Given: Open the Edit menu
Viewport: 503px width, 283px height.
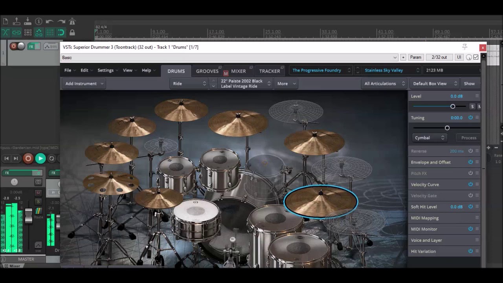Looking at the screenshot, I should [86, 70].
